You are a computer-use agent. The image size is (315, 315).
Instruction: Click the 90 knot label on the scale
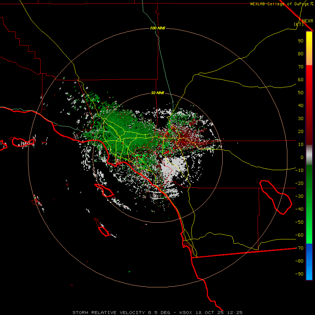[x=301, y=41]
